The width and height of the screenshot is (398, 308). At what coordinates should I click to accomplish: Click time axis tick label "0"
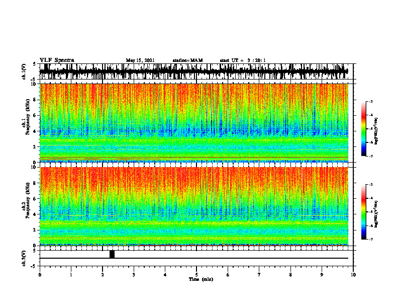(x=40, y=275)
